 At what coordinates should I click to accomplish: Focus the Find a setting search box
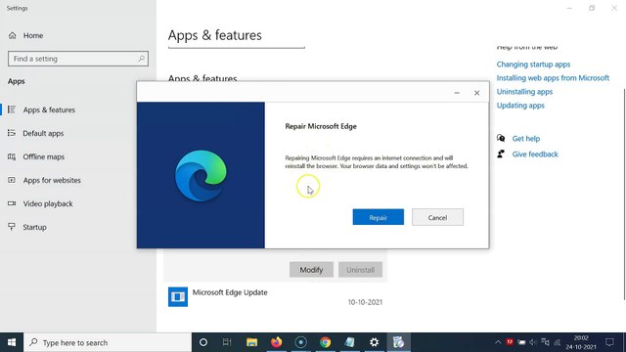click(78, 59)
